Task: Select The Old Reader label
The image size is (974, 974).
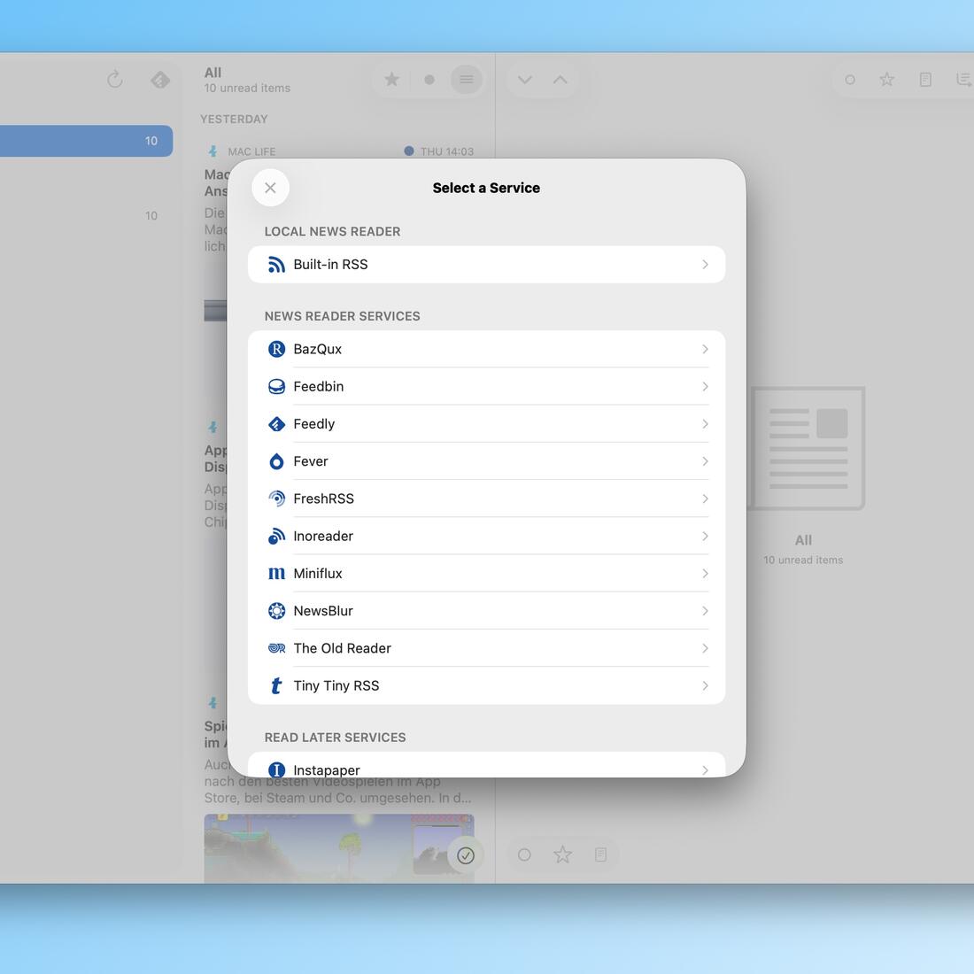Action: [343, 648]
